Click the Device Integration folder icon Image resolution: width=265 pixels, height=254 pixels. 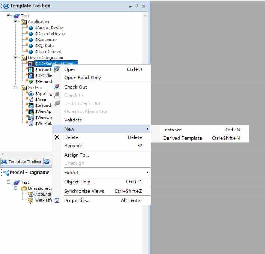pos(24,58)
